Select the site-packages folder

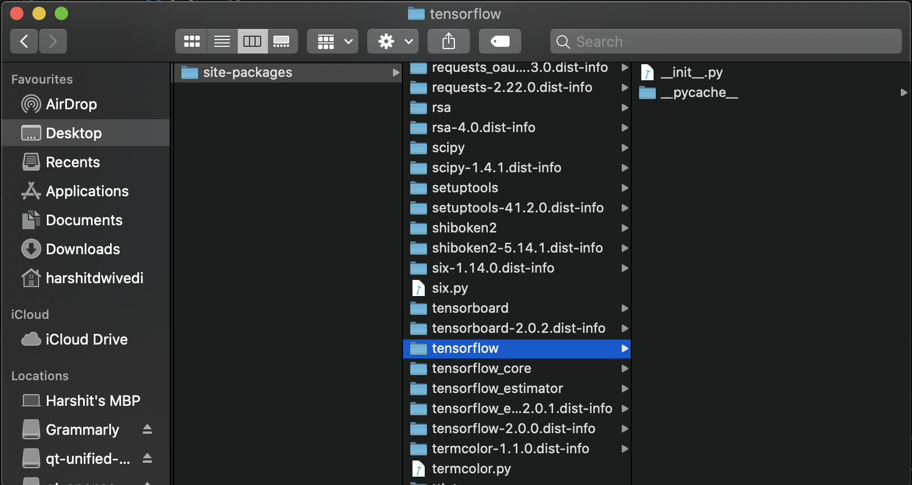(287, 72)
